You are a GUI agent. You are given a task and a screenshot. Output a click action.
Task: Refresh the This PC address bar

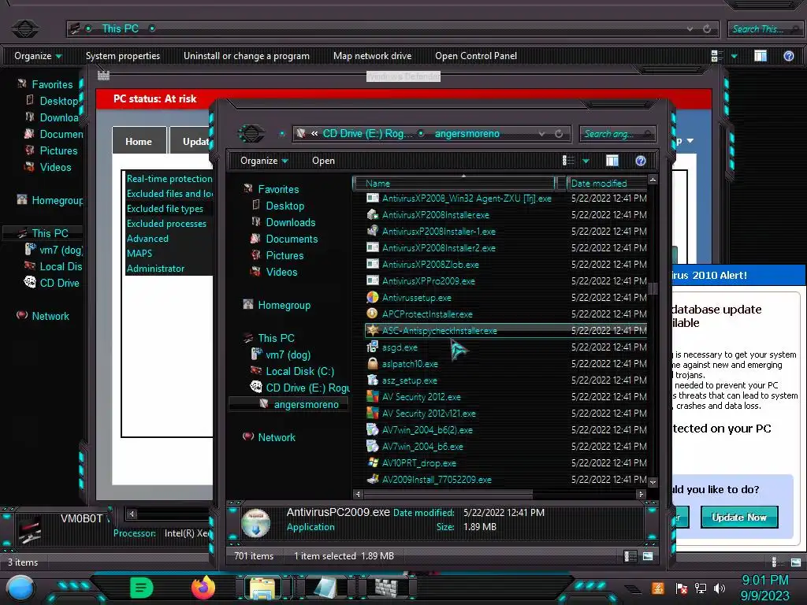tap(707, 29)
